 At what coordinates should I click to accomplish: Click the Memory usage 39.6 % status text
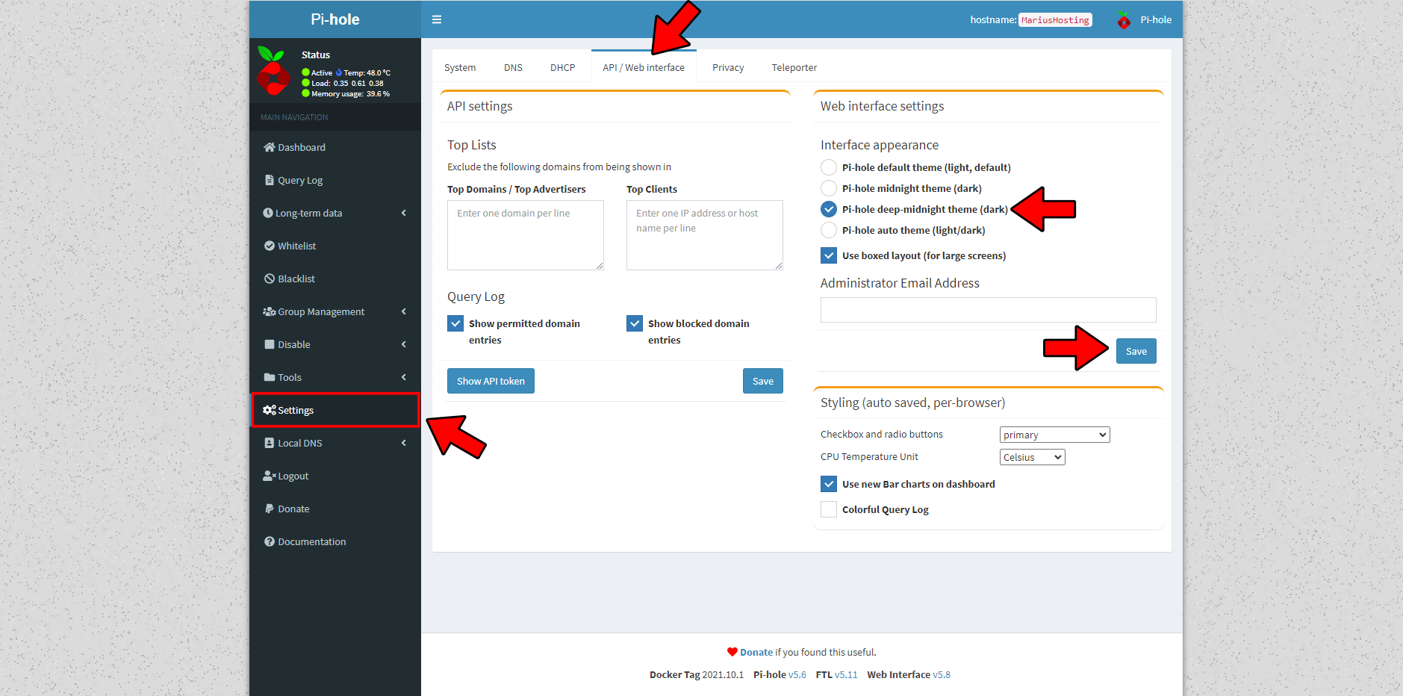click(x=350, y=93)
